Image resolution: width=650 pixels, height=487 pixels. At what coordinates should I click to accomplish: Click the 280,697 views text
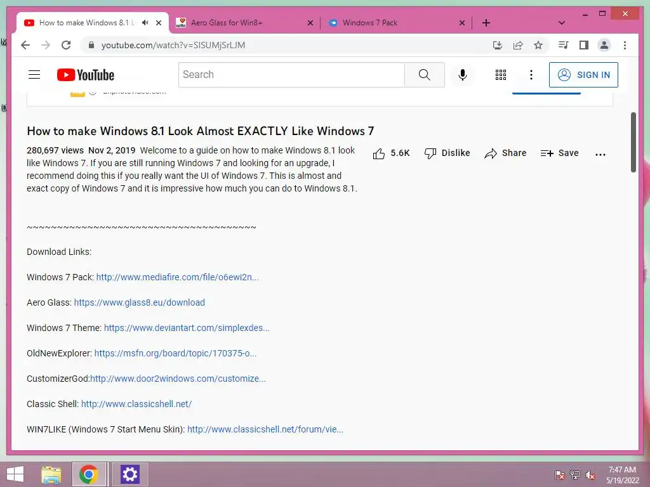tap(55, 150)
